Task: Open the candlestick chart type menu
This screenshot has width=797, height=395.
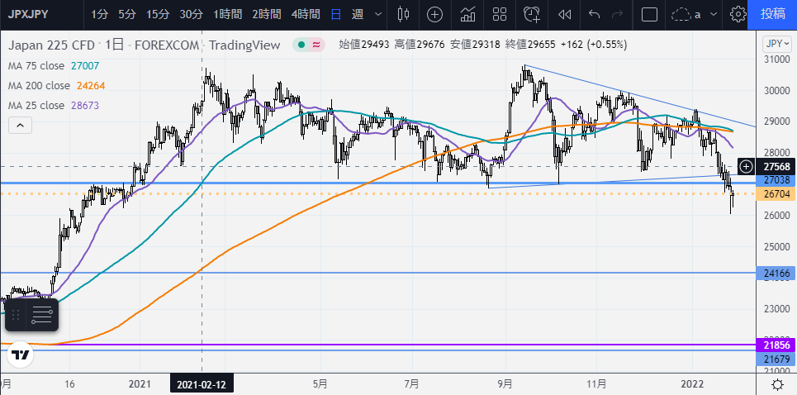Action: coord(403,14)
